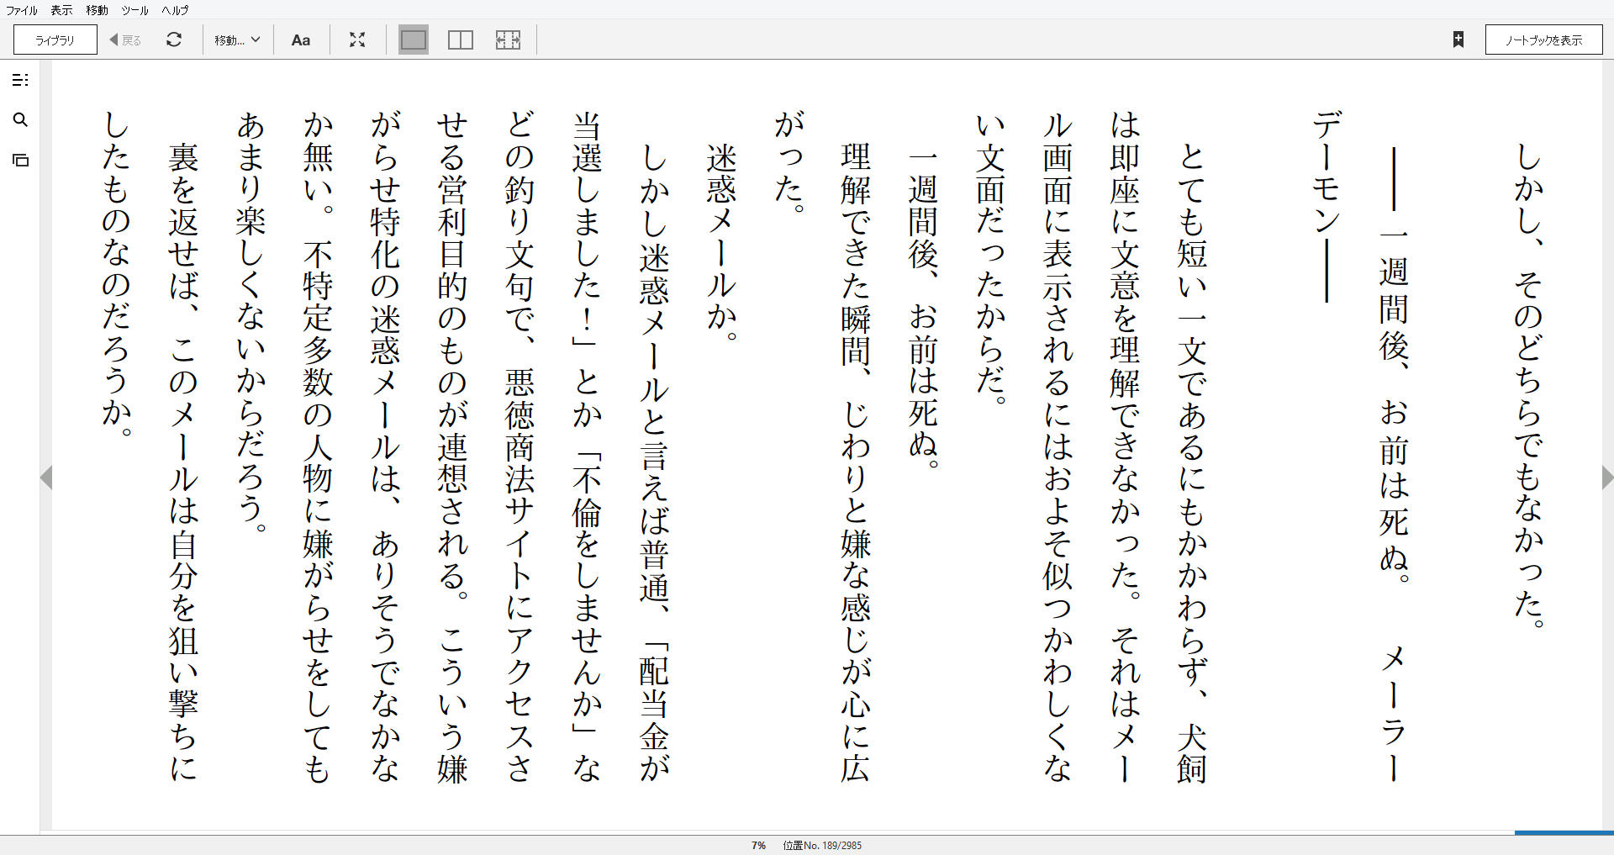Click the line starting 裏を返せば
This screenshot has height=855, width=1614.
pos(183,462)
